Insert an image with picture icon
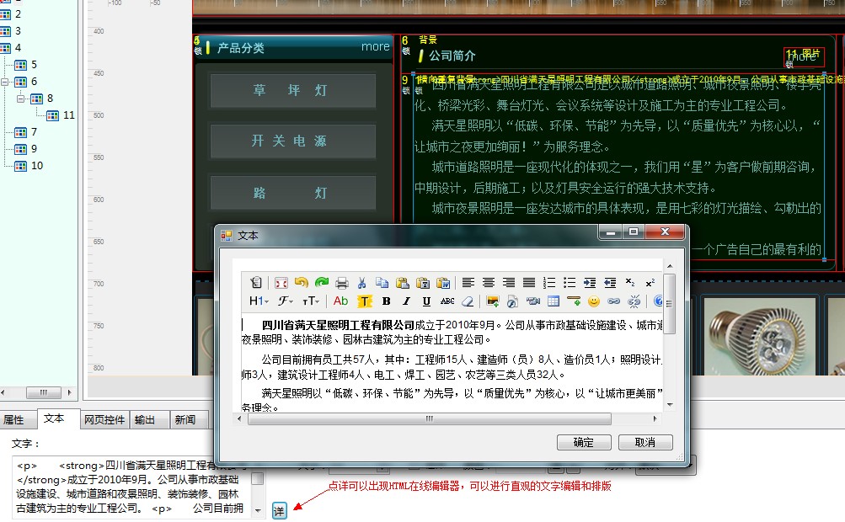The width and height of the screenshot is (845, 522). 492,301
